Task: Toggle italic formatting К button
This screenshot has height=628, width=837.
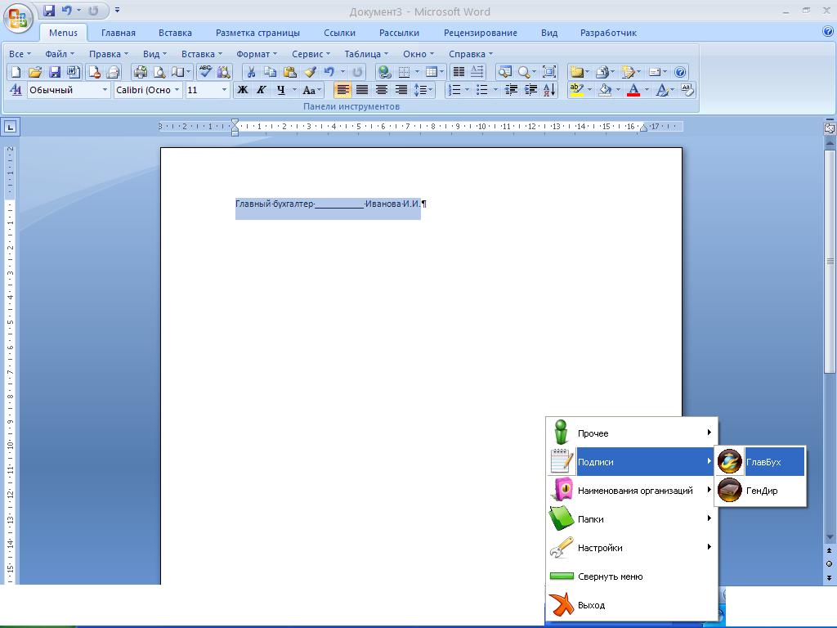Action: (x=262, y=90)
